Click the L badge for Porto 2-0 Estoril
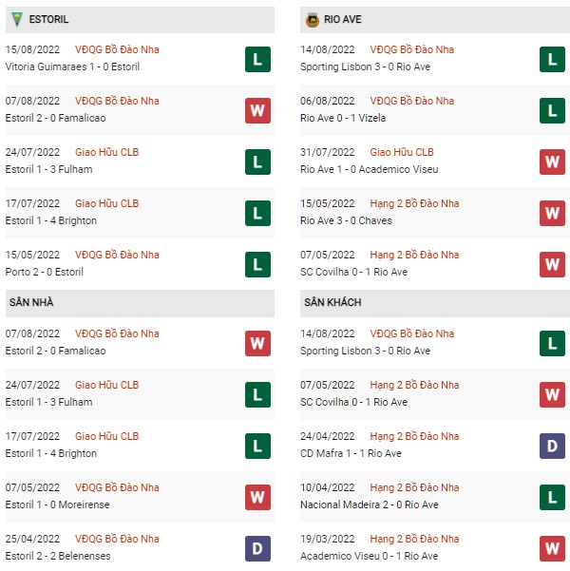Viewport: 570px width, 571px height. (257, 265)
